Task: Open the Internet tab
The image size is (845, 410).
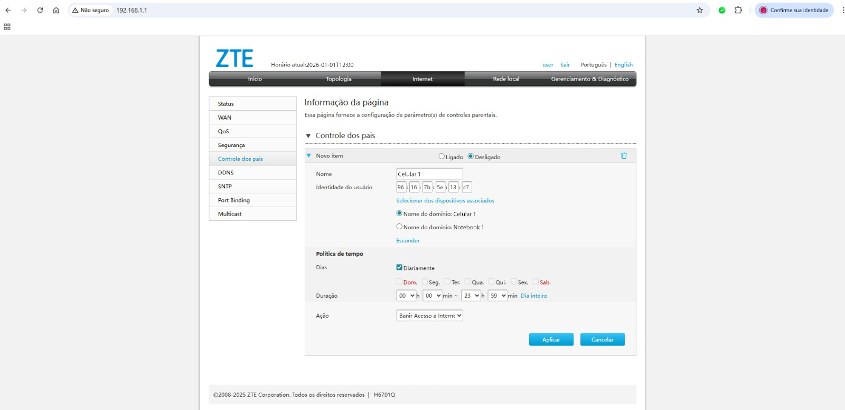Action: [x=422, y=79]
